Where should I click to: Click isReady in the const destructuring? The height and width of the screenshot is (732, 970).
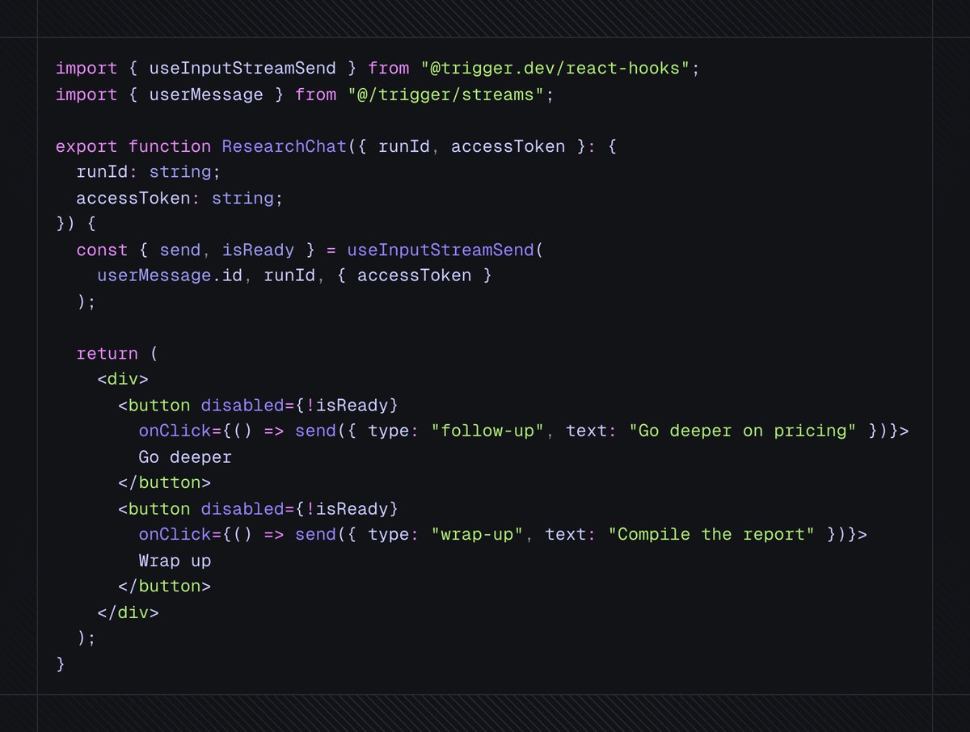pos(259,250)
